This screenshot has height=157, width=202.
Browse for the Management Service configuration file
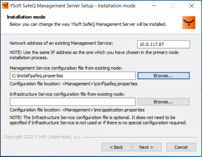click(163, 76)
